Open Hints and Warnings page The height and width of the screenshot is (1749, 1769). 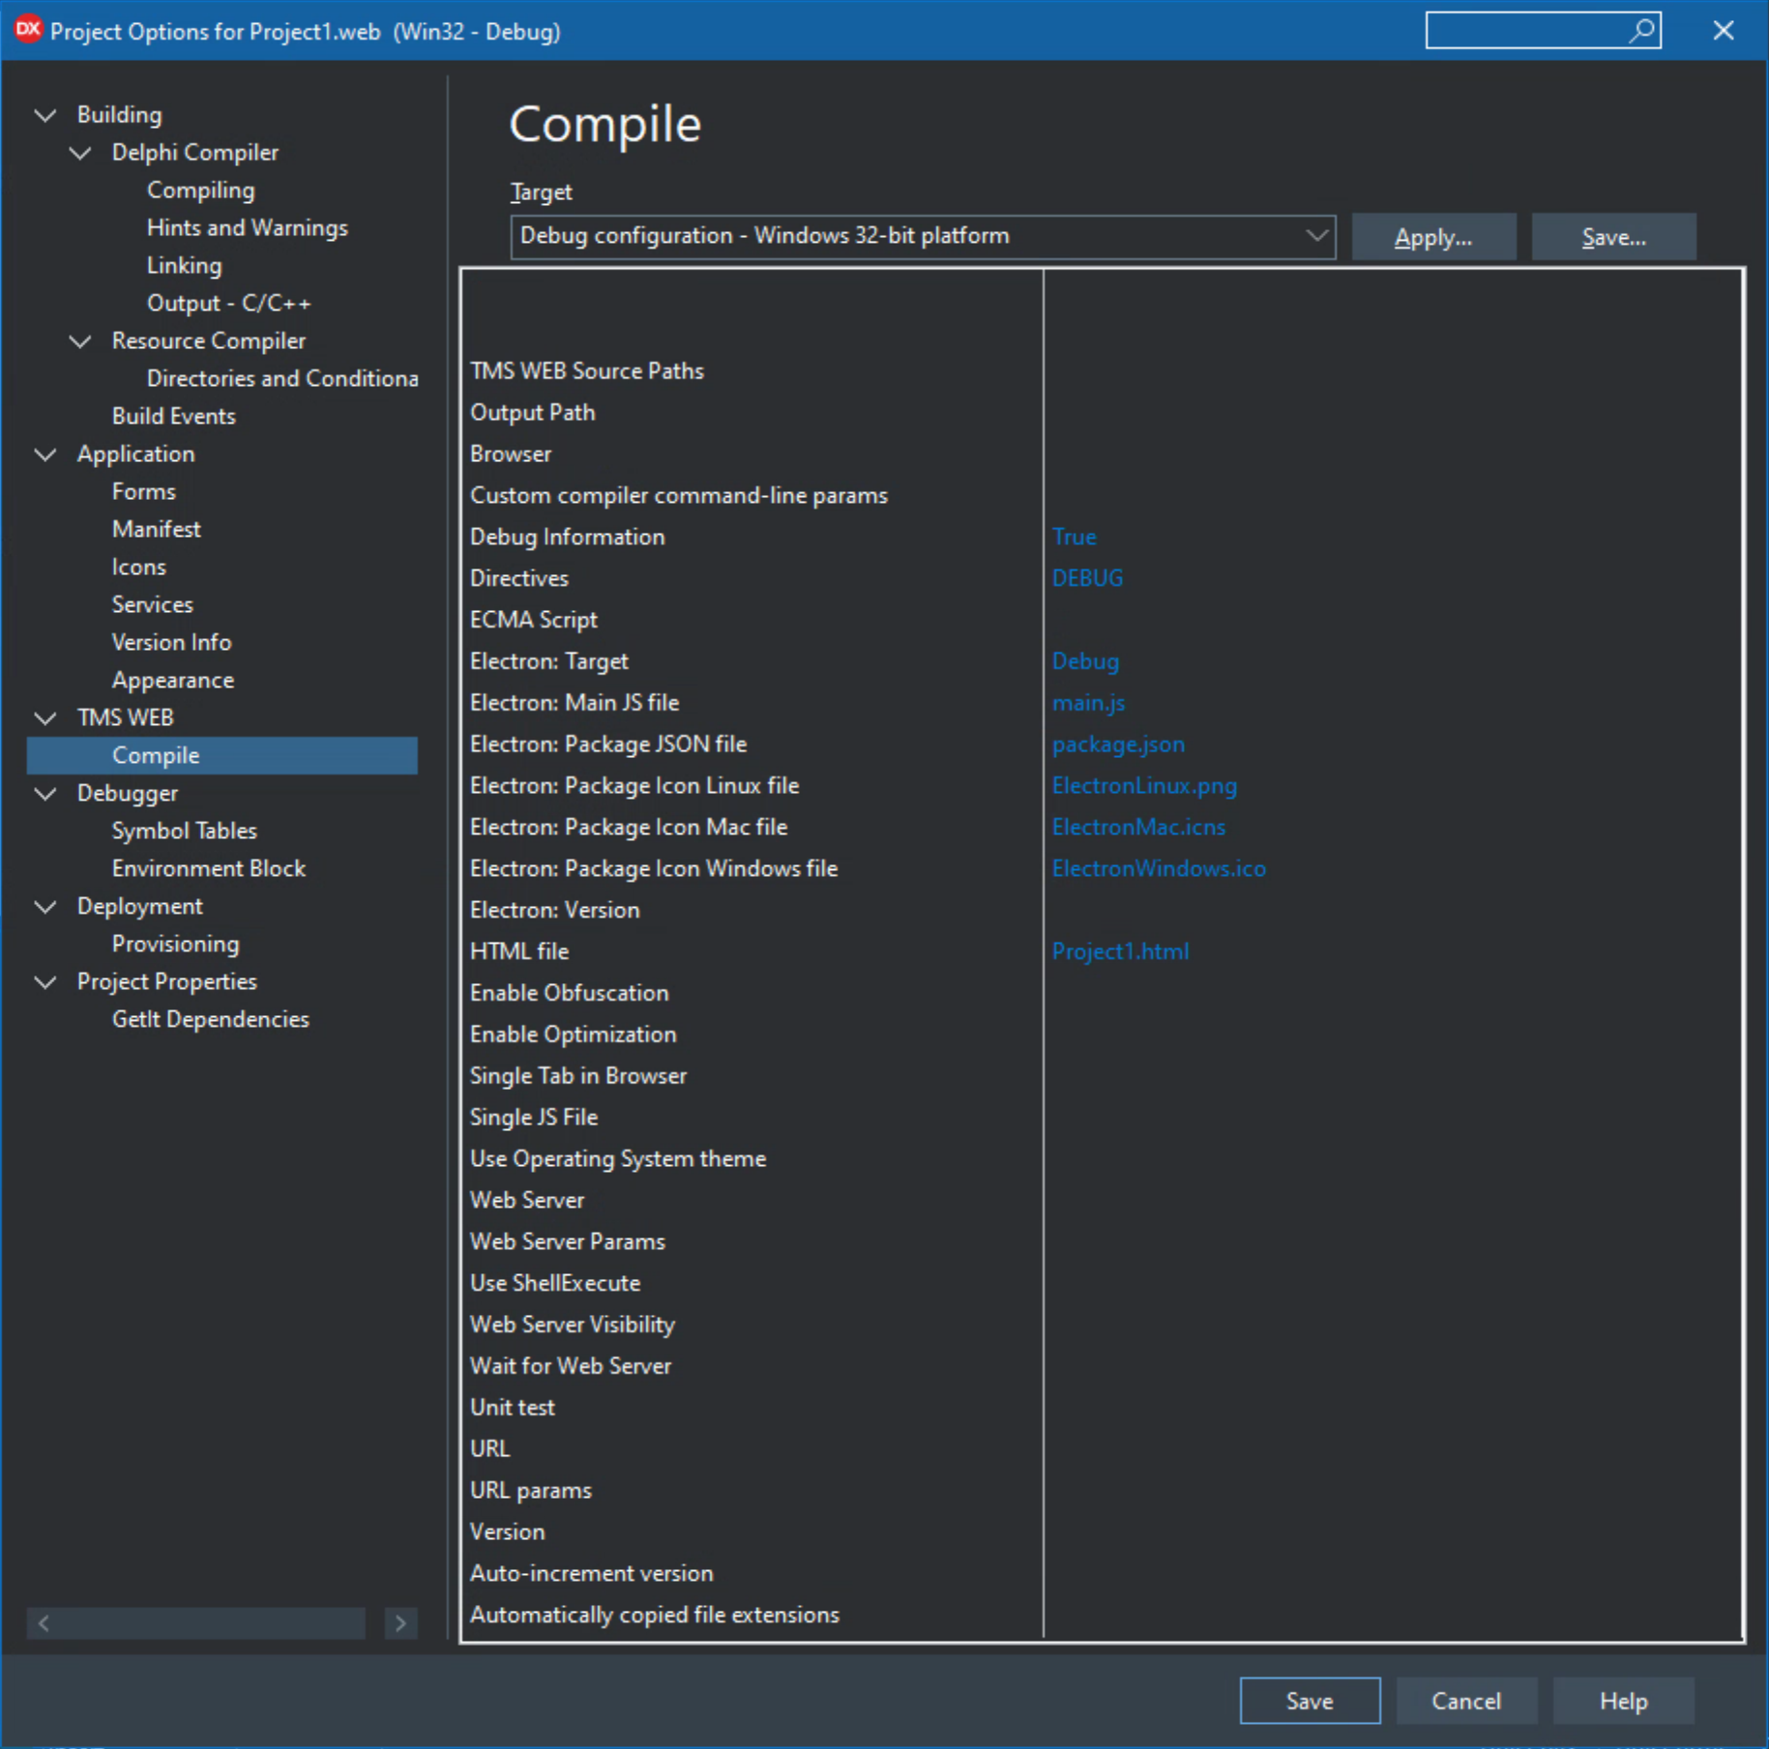click(x=247, y=228)
